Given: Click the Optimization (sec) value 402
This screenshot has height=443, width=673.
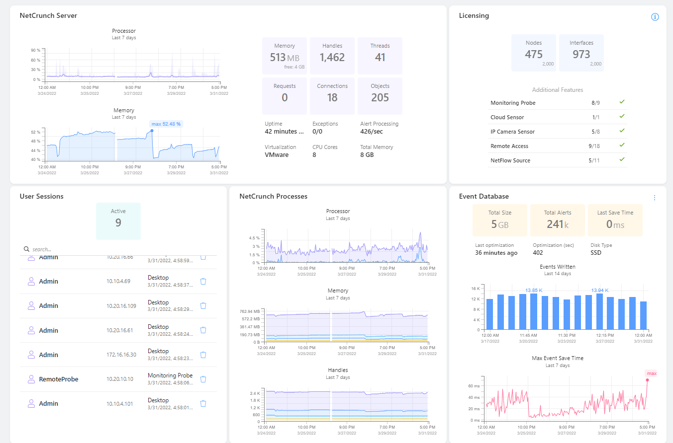Looking at the screenshot, I should pyautogui.click(x=538, y=253).
